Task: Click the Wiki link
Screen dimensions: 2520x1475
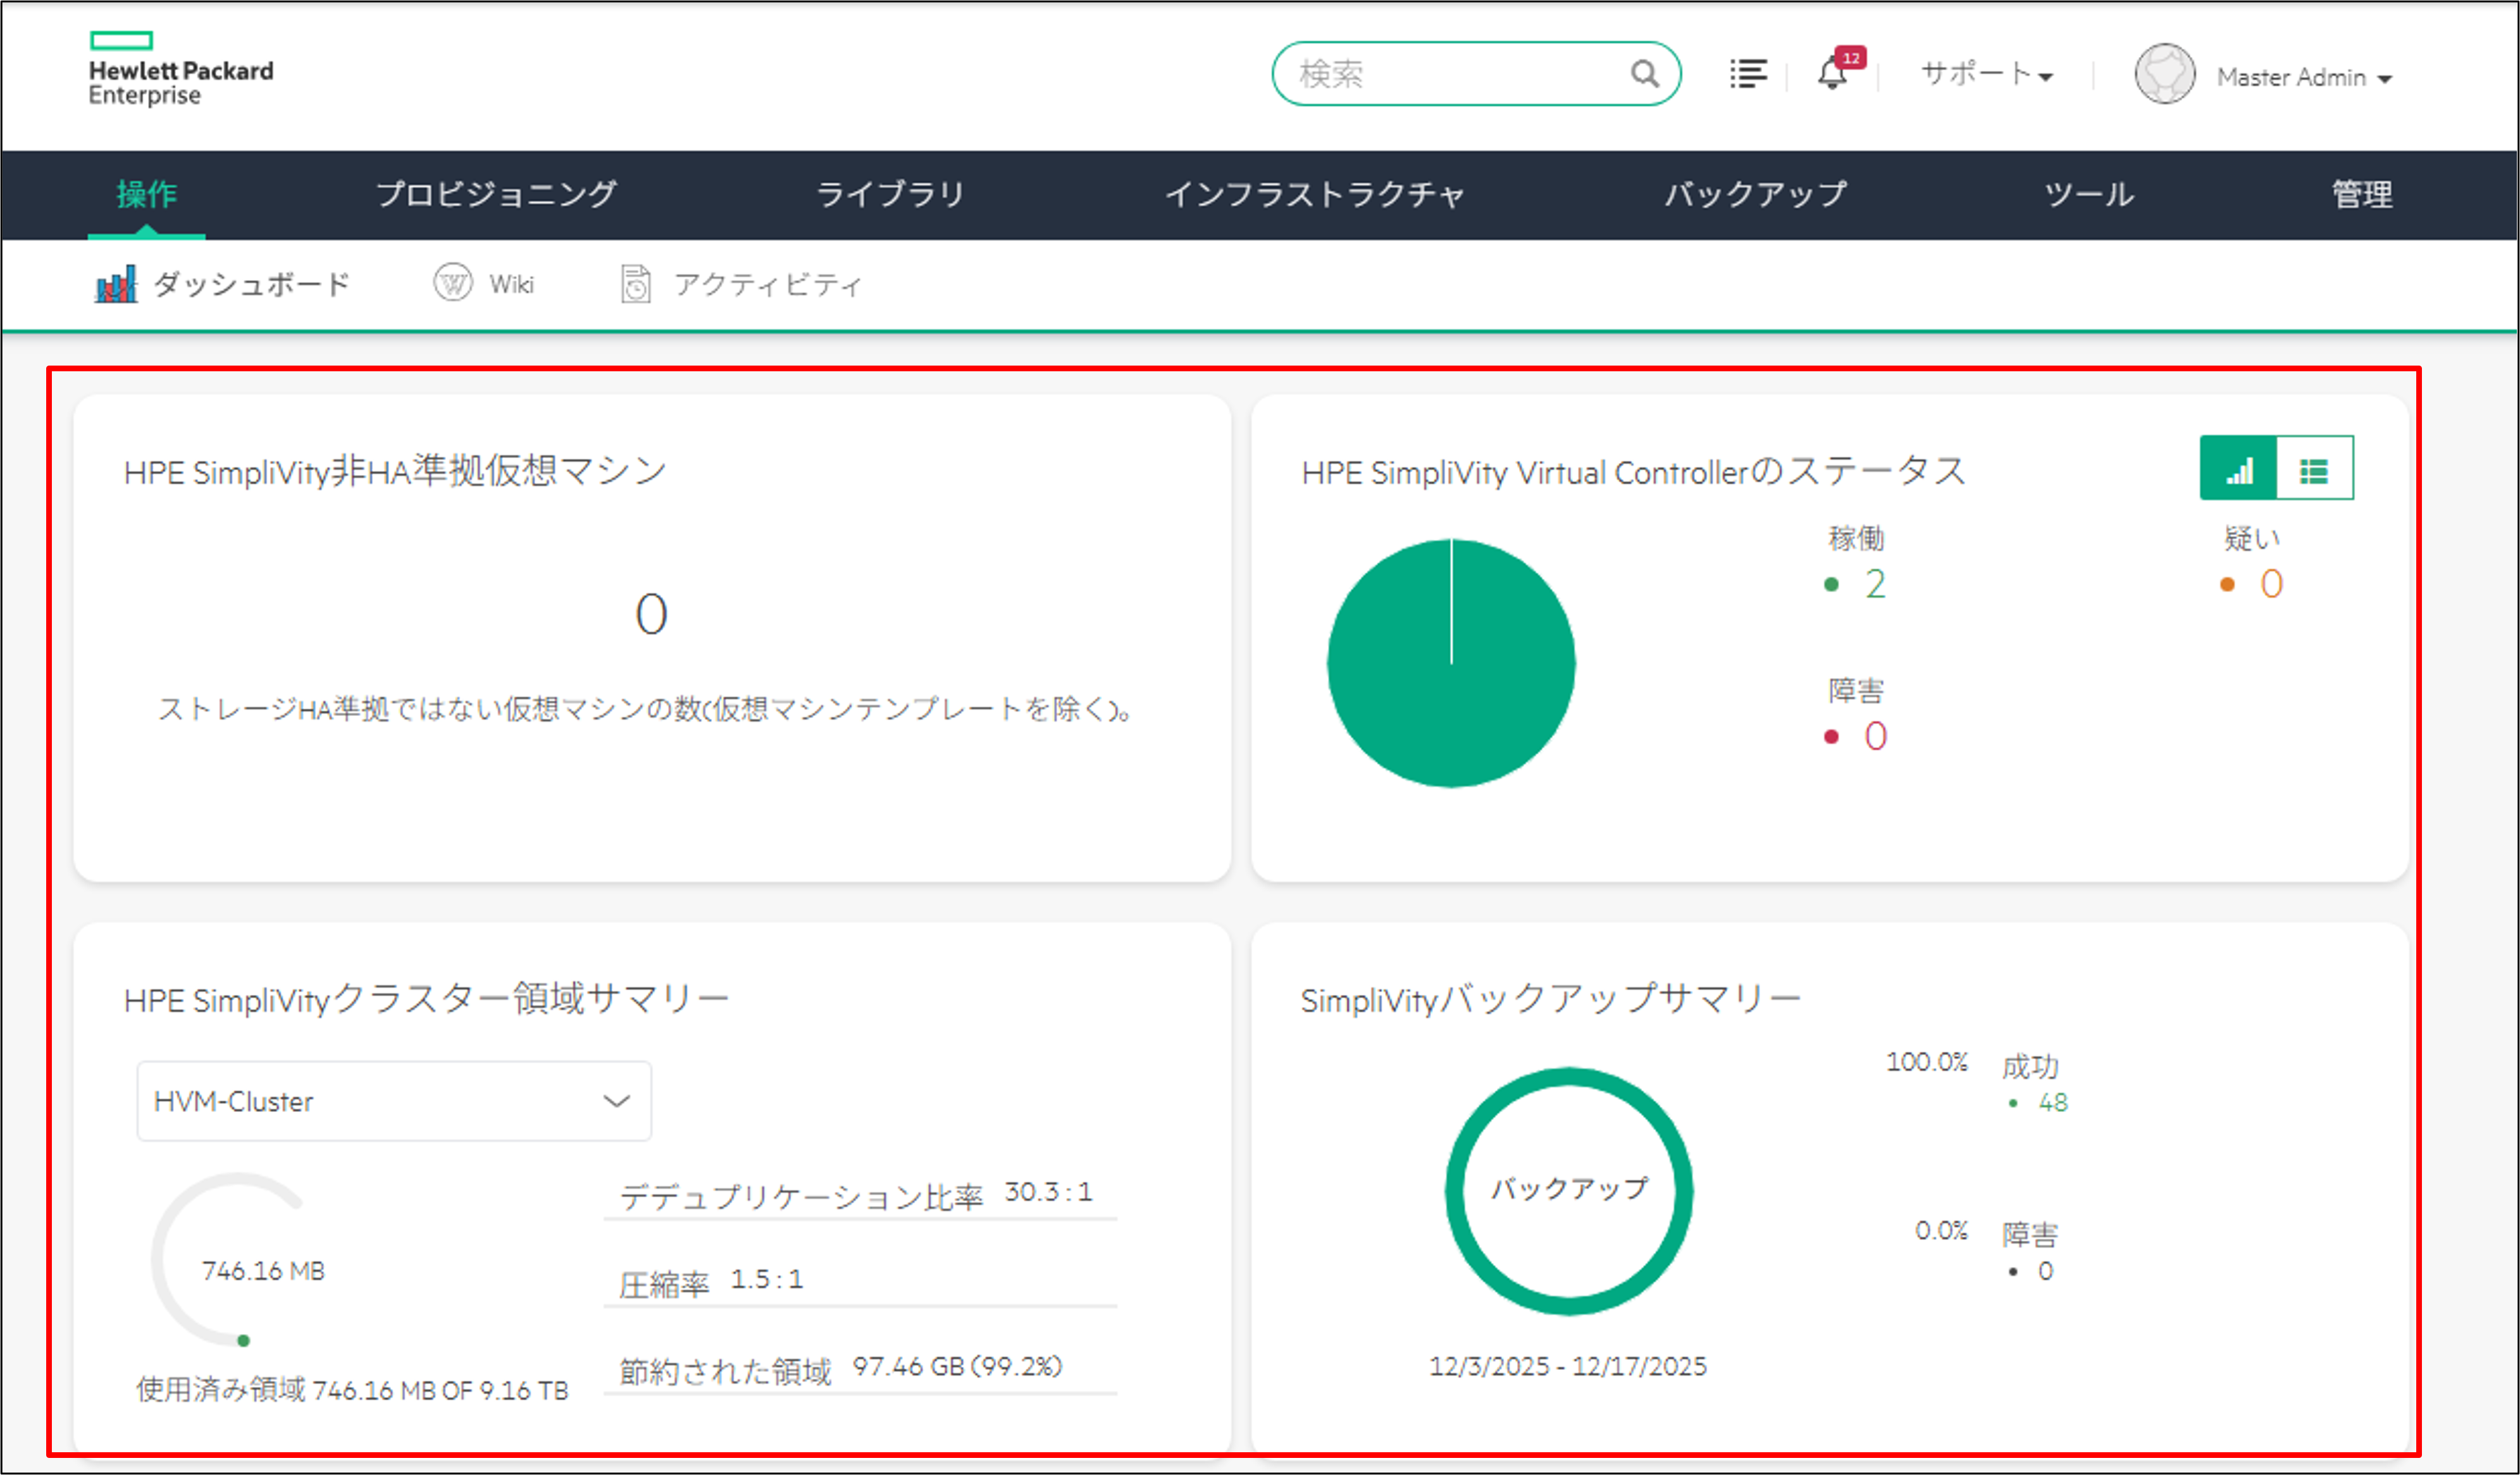Action: coord(511,285)
